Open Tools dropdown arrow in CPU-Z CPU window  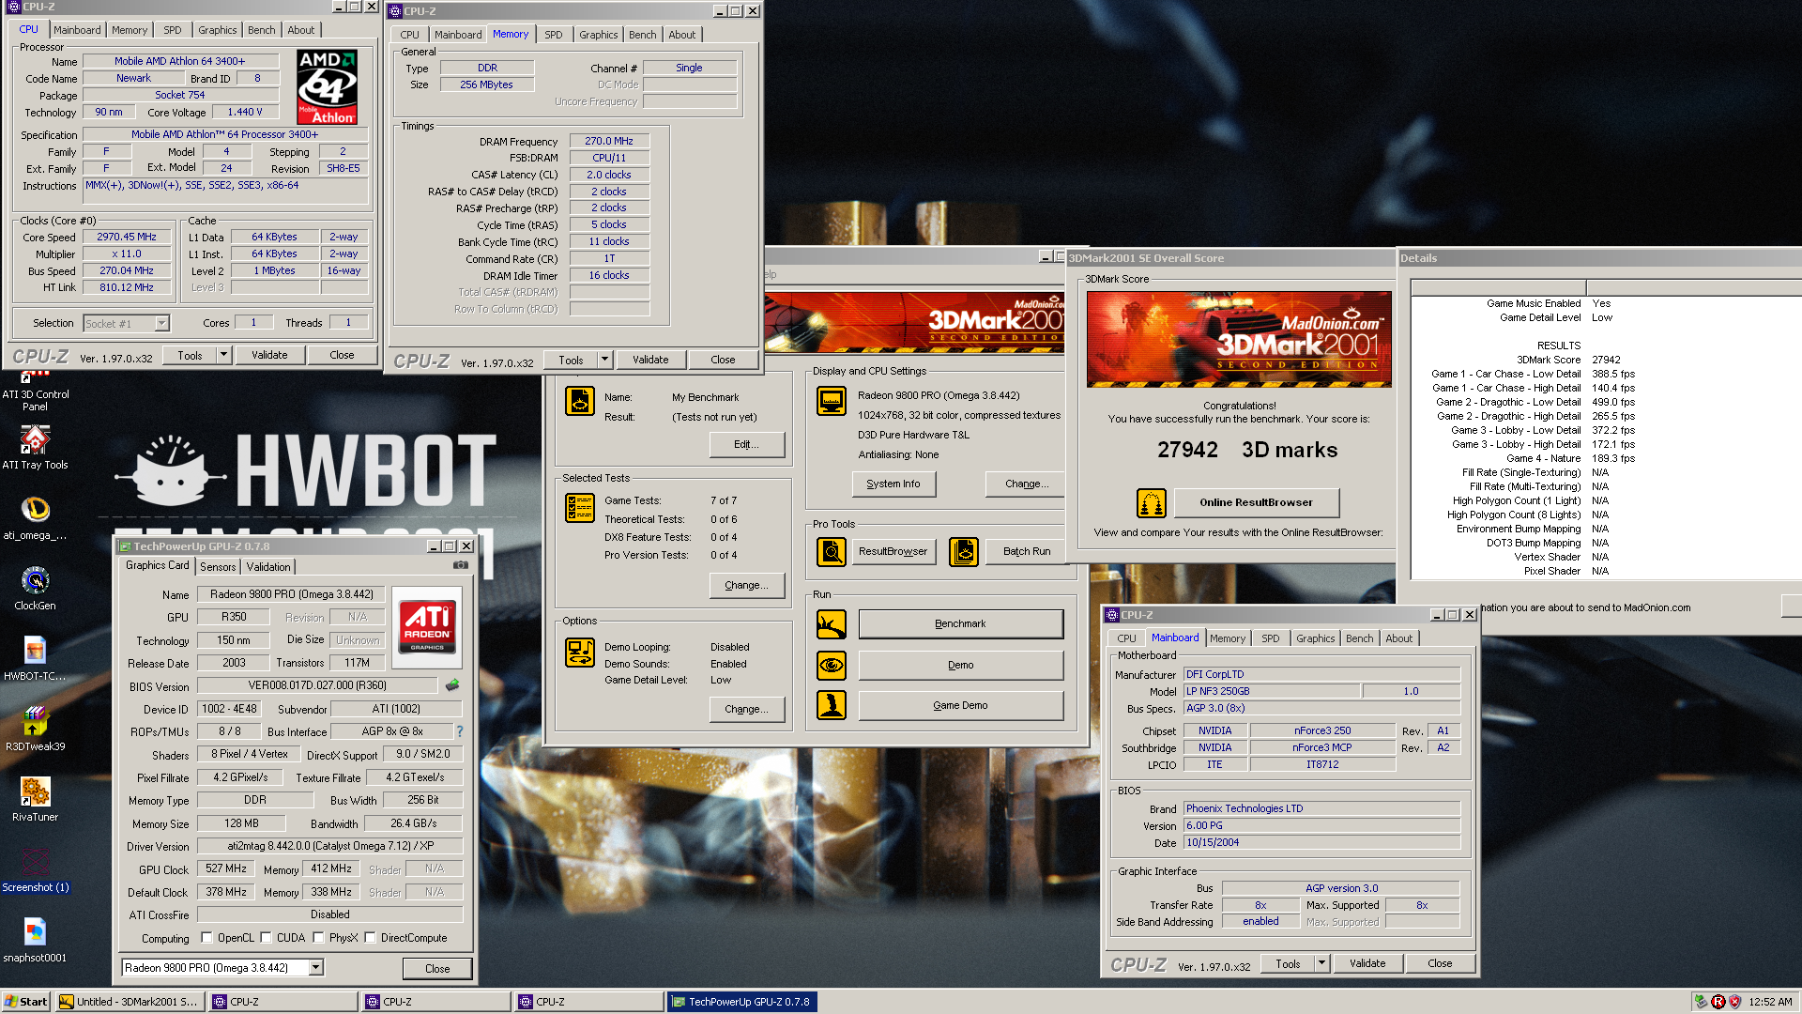(223, 355)
